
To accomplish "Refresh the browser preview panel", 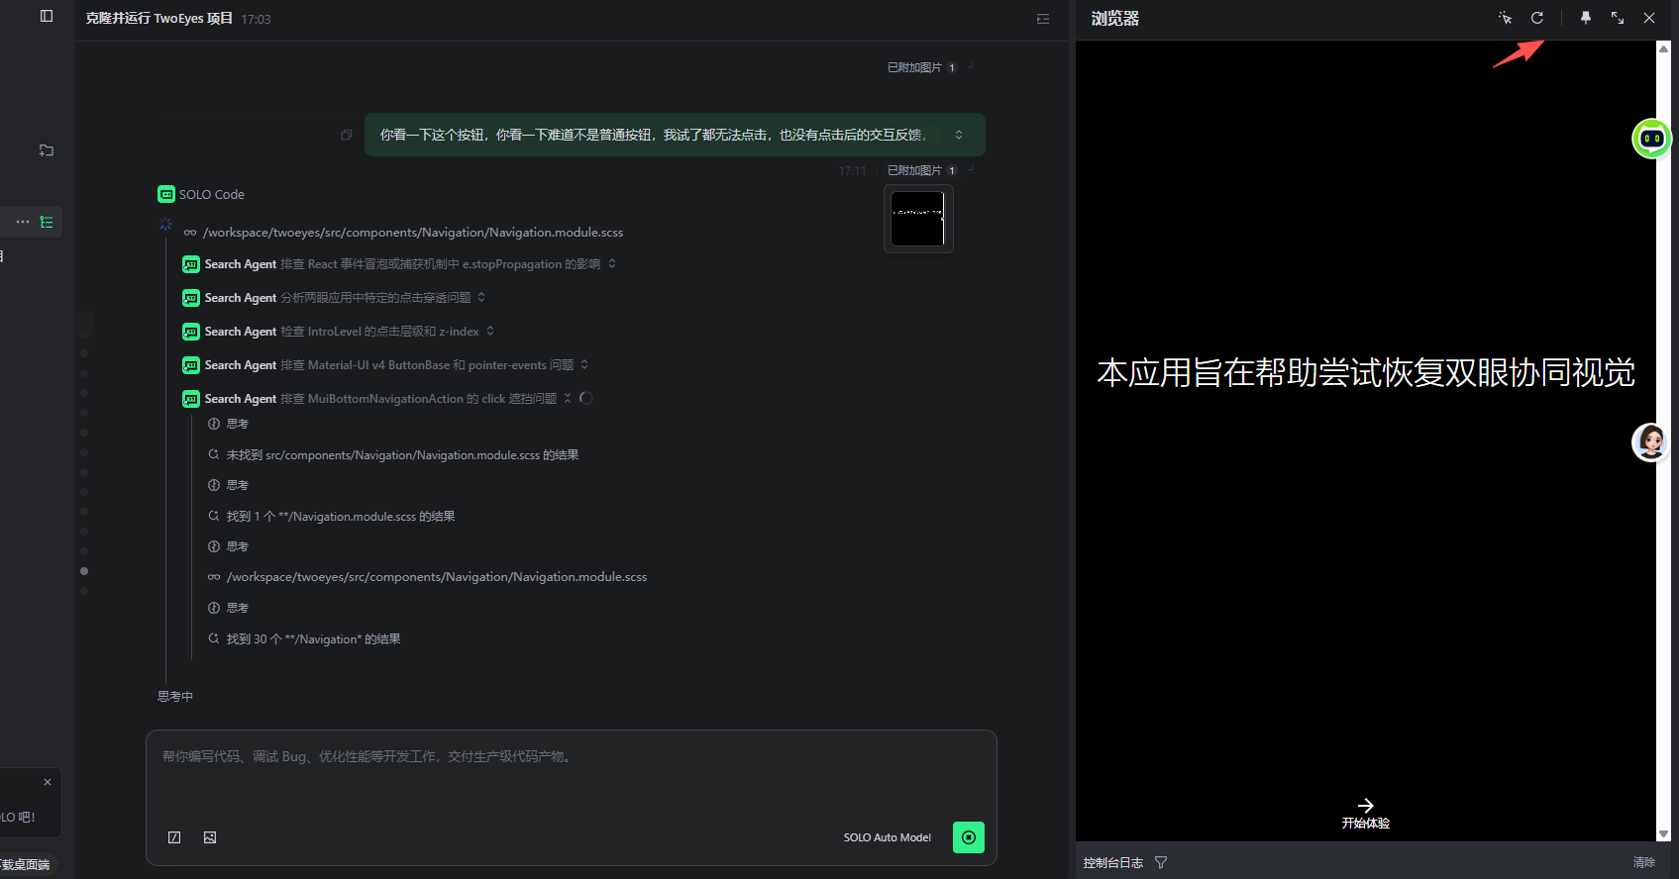I will pyautogui.click(x=1537, y=18).
